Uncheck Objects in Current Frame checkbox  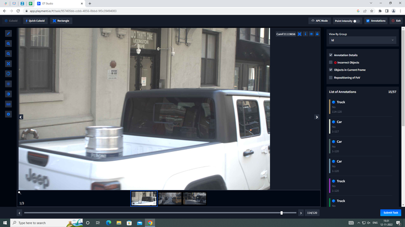pyautogui.click(x=331, y=70)
